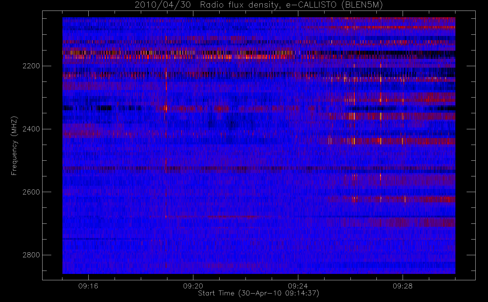
Task: Click the 2200 frequency tick label
Action: pyautogui.click(x=31, y=66)
